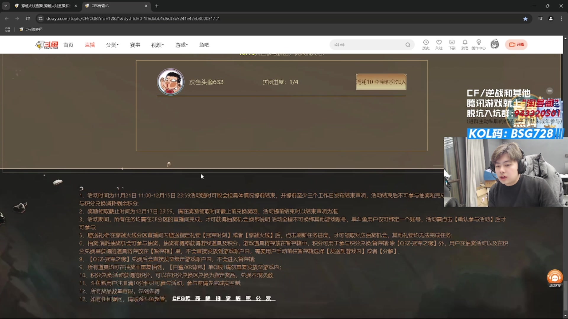The width and height of the screenshot is (568, 319).
Task: Expand 分类 category dropdown
Action: [112, 45]
